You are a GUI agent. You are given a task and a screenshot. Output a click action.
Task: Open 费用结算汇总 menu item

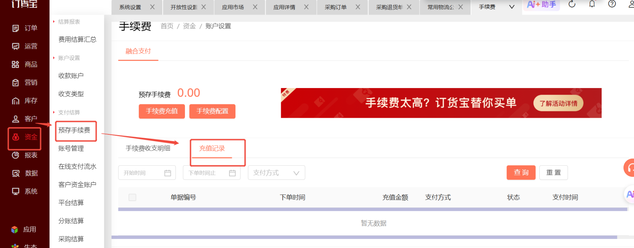point(77,40)
